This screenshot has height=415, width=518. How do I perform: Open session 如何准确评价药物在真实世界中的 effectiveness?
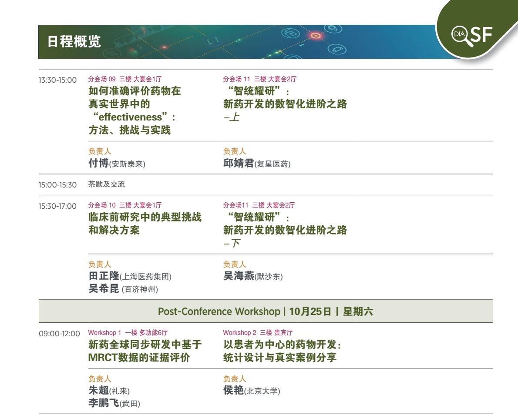tap(135, 110)
